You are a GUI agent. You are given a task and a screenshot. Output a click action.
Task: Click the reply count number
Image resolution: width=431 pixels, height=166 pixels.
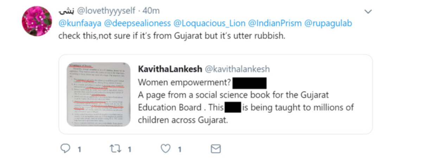click(80, 149)
